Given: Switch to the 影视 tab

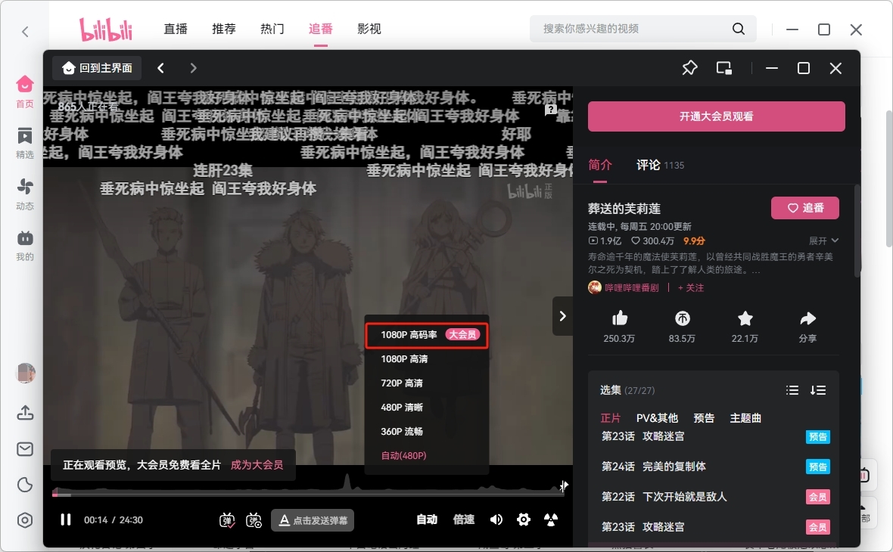Looking at the screenshot, I should click(x=369, y=29).
